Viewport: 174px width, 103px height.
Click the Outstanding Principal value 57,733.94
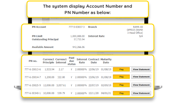coord(79,39)
